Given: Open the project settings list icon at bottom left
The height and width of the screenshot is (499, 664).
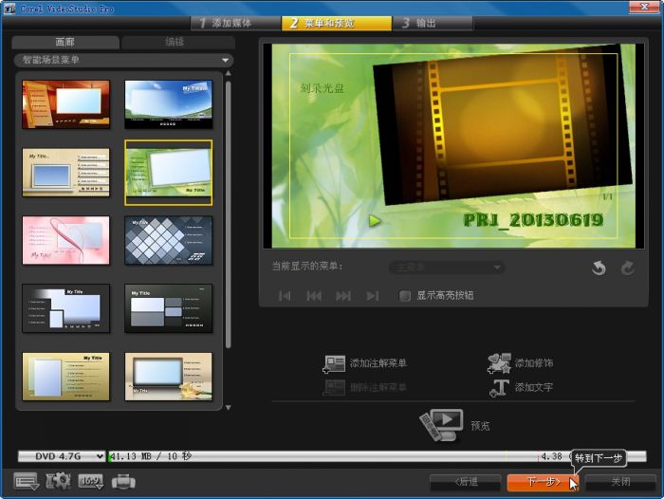Looking at the screenshot, I should [x=27, y=481].
